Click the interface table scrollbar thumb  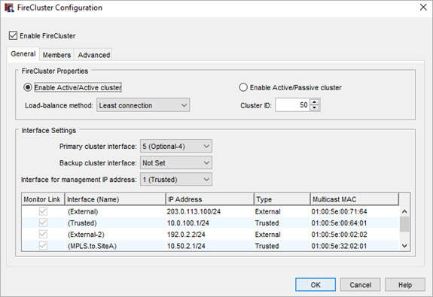(x=404, y=224)
